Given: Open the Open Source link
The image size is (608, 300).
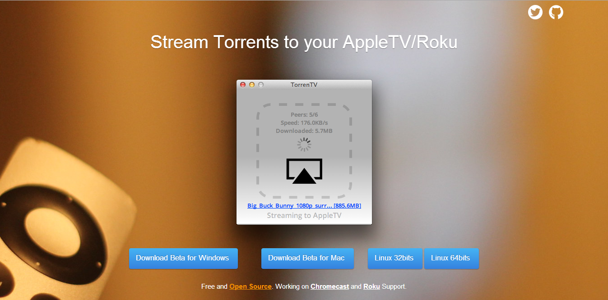Looking at the screenshot, I should pos(251,286).
